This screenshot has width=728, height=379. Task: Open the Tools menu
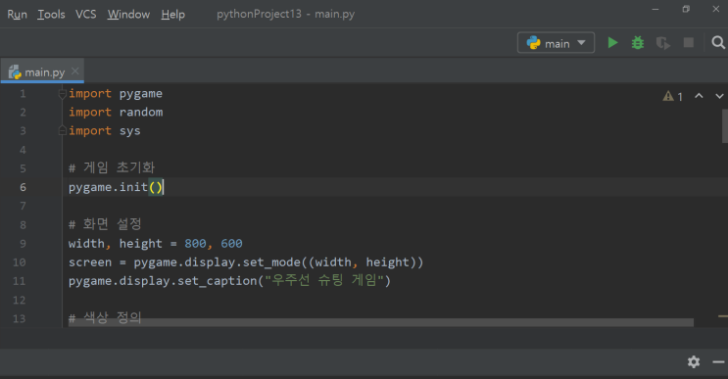[x=51, y=15]
